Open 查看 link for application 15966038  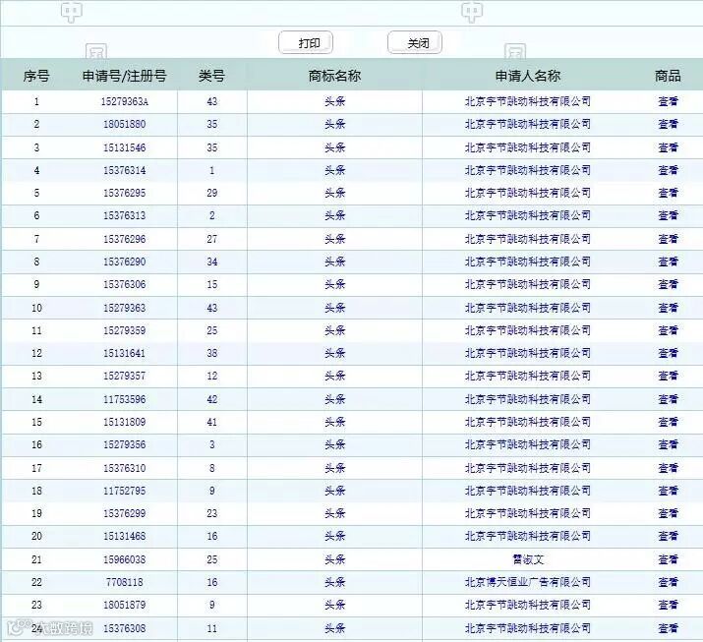(x=668, y=559)
